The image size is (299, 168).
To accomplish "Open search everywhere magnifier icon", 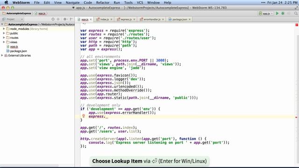I will [x=296, y=14].
